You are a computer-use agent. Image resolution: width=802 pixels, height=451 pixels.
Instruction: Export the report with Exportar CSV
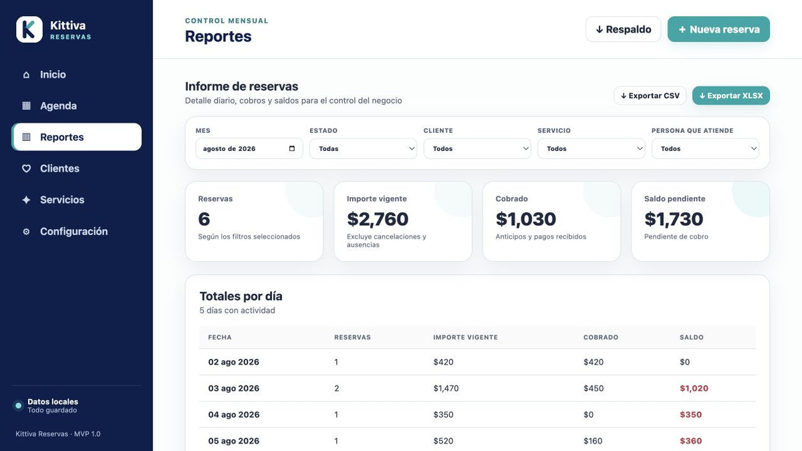[650, 96]
